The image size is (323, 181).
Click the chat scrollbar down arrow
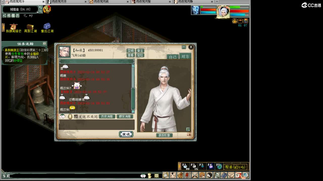133,112
